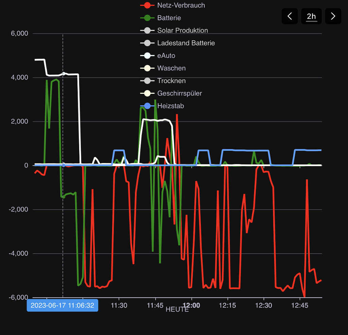The width and height of the screenshot is (348, 335).
Task: Select the HEUTE label below the chart
Action: (177, 310)
